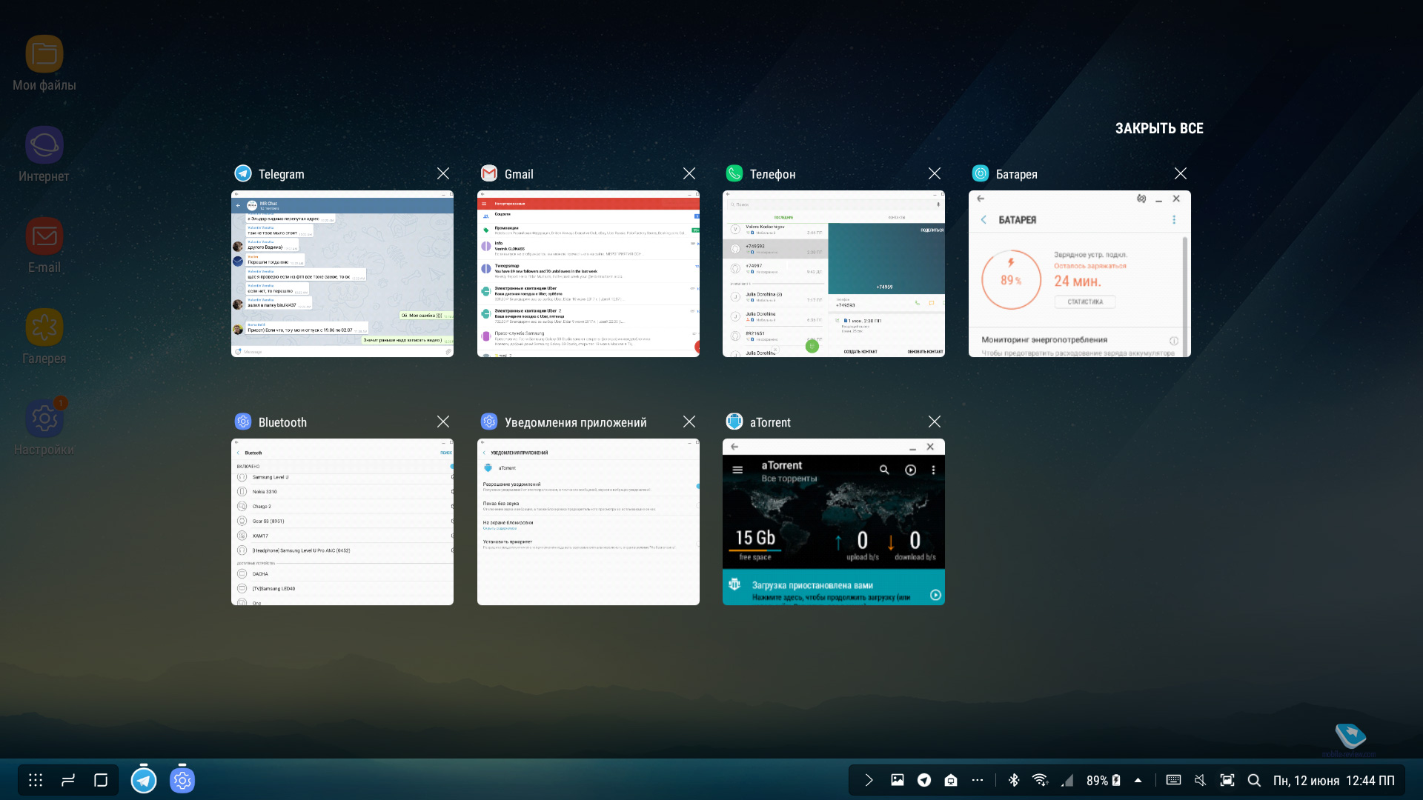Close the Батарея recent app card
Viewport: 1423px width, 800px height.
(x=1181, y=173)
